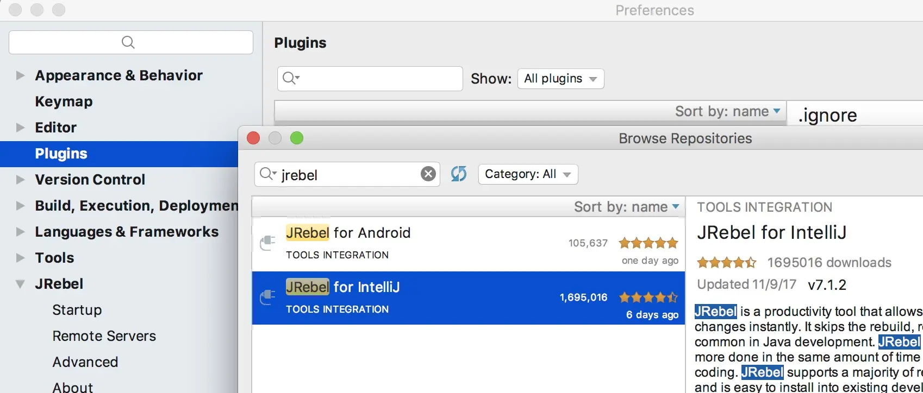Click the plug icon beside JRebel for Android
The height and width of the screenshot is (393, 923).
click(x=267, y=243)
